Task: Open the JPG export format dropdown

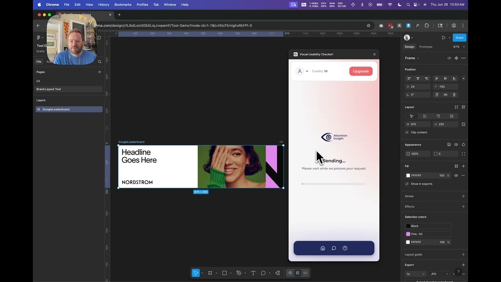Action: click(439, 274)
